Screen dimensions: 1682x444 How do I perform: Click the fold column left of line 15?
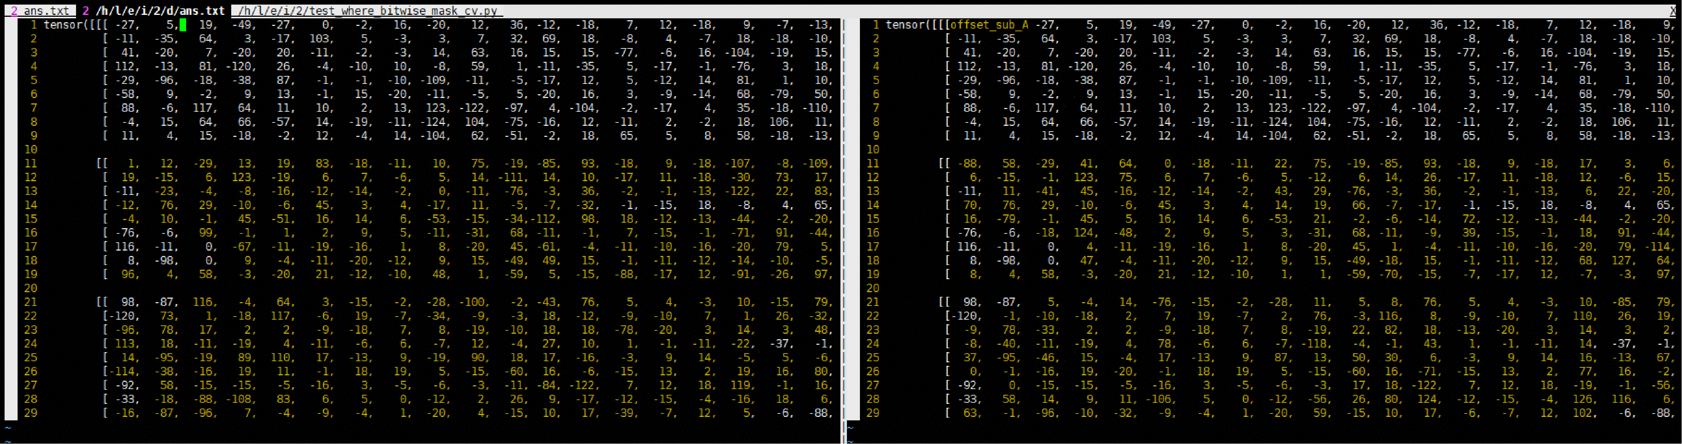[x=10, y=219]
